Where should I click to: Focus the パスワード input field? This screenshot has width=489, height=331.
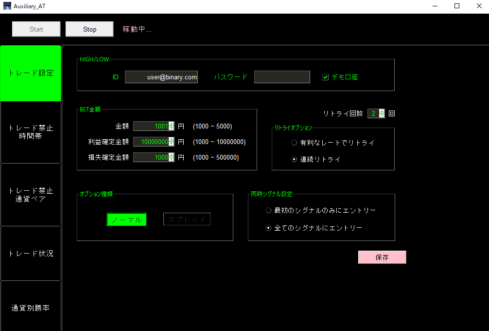click(282, 77)
